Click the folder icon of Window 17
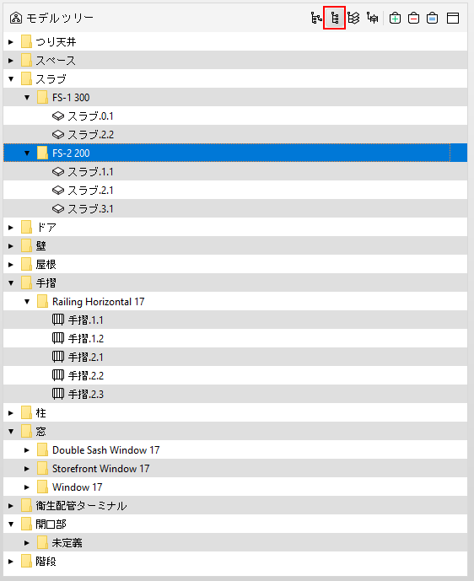This screenshot has width=474, height=581. [x=43, y=487]
